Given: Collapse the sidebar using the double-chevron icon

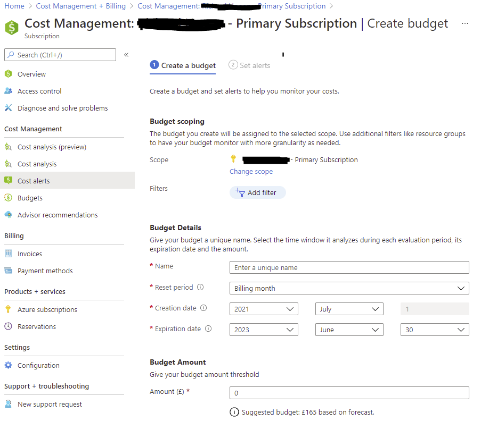Looking at the screenshot, I should click(126, 55).
